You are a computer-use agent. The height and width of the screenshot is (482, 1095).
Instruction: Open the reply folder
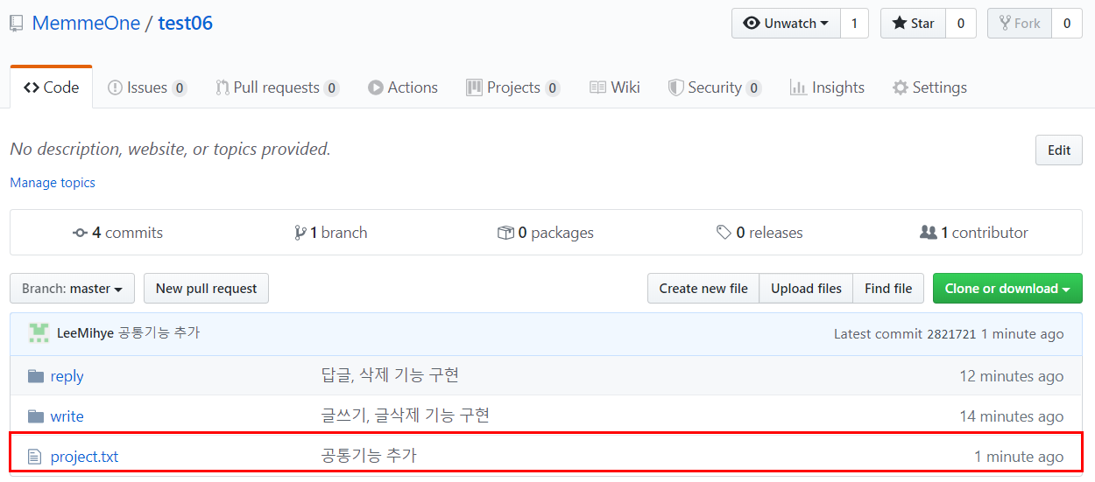(x=67, y=376)
